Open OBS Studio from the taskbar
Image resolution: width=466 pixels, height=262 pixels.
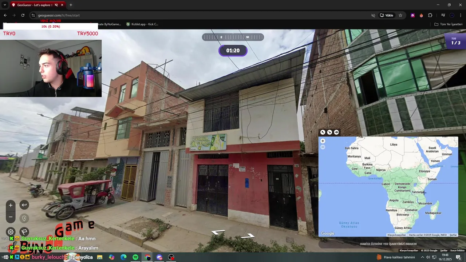pos(171,257)
